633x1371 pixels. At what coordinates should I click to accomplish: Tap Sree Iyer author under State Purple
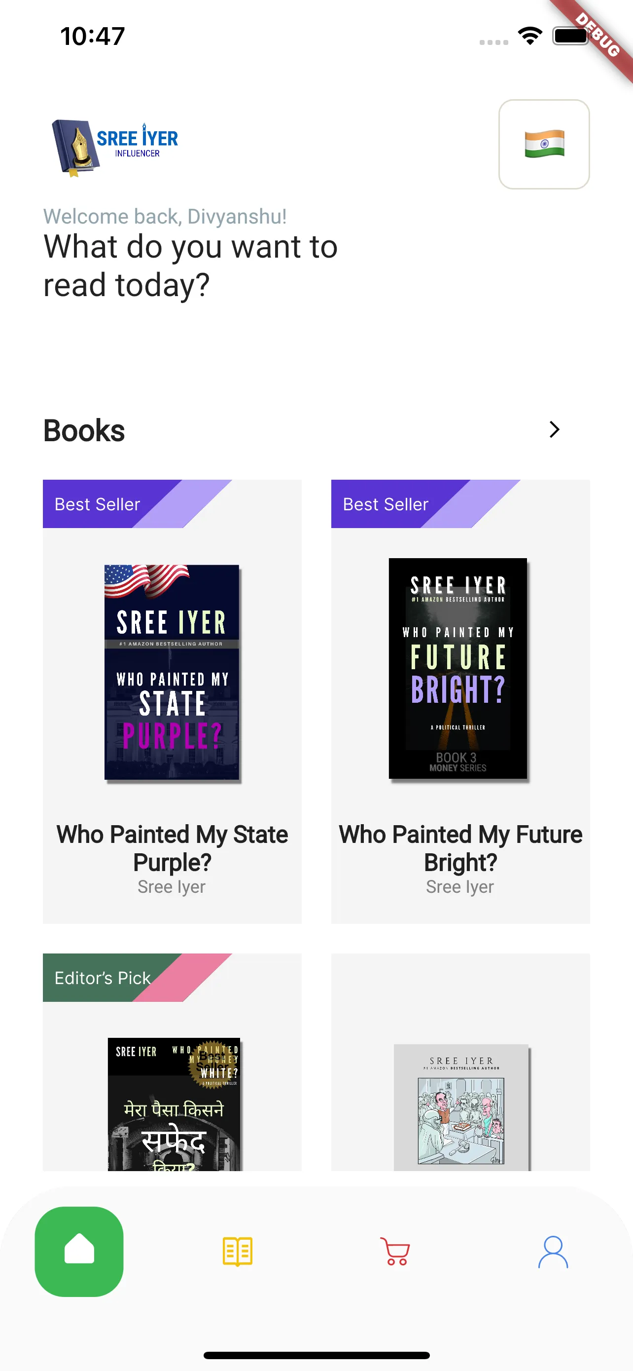[172, 887]
